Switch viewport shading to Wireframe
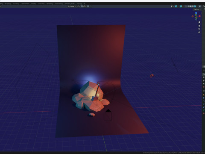205x154 pixels. [188, 6]
